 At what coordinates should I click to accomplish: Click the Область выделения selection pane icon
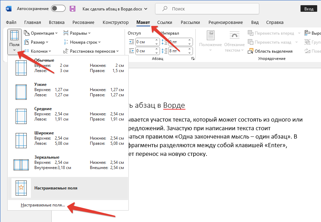click(251, 51)
